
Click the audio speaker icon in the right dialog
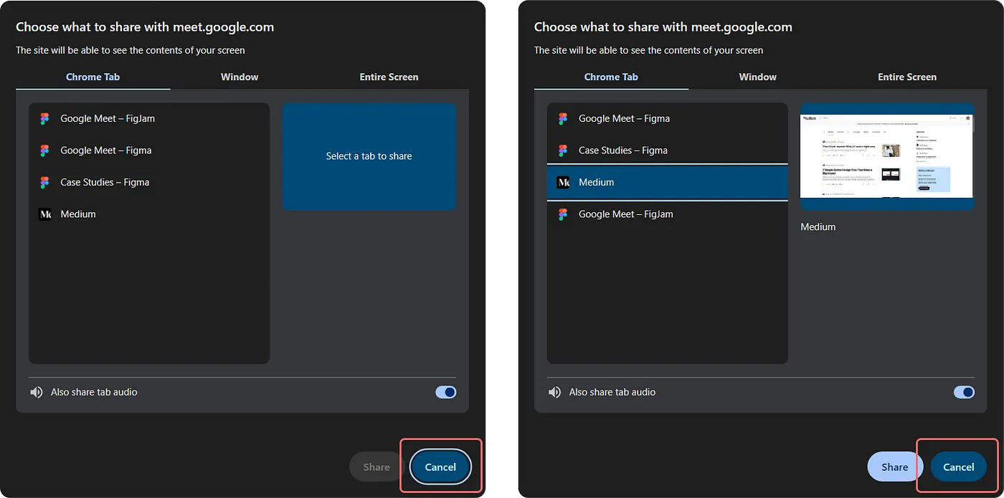coord(555,392)
